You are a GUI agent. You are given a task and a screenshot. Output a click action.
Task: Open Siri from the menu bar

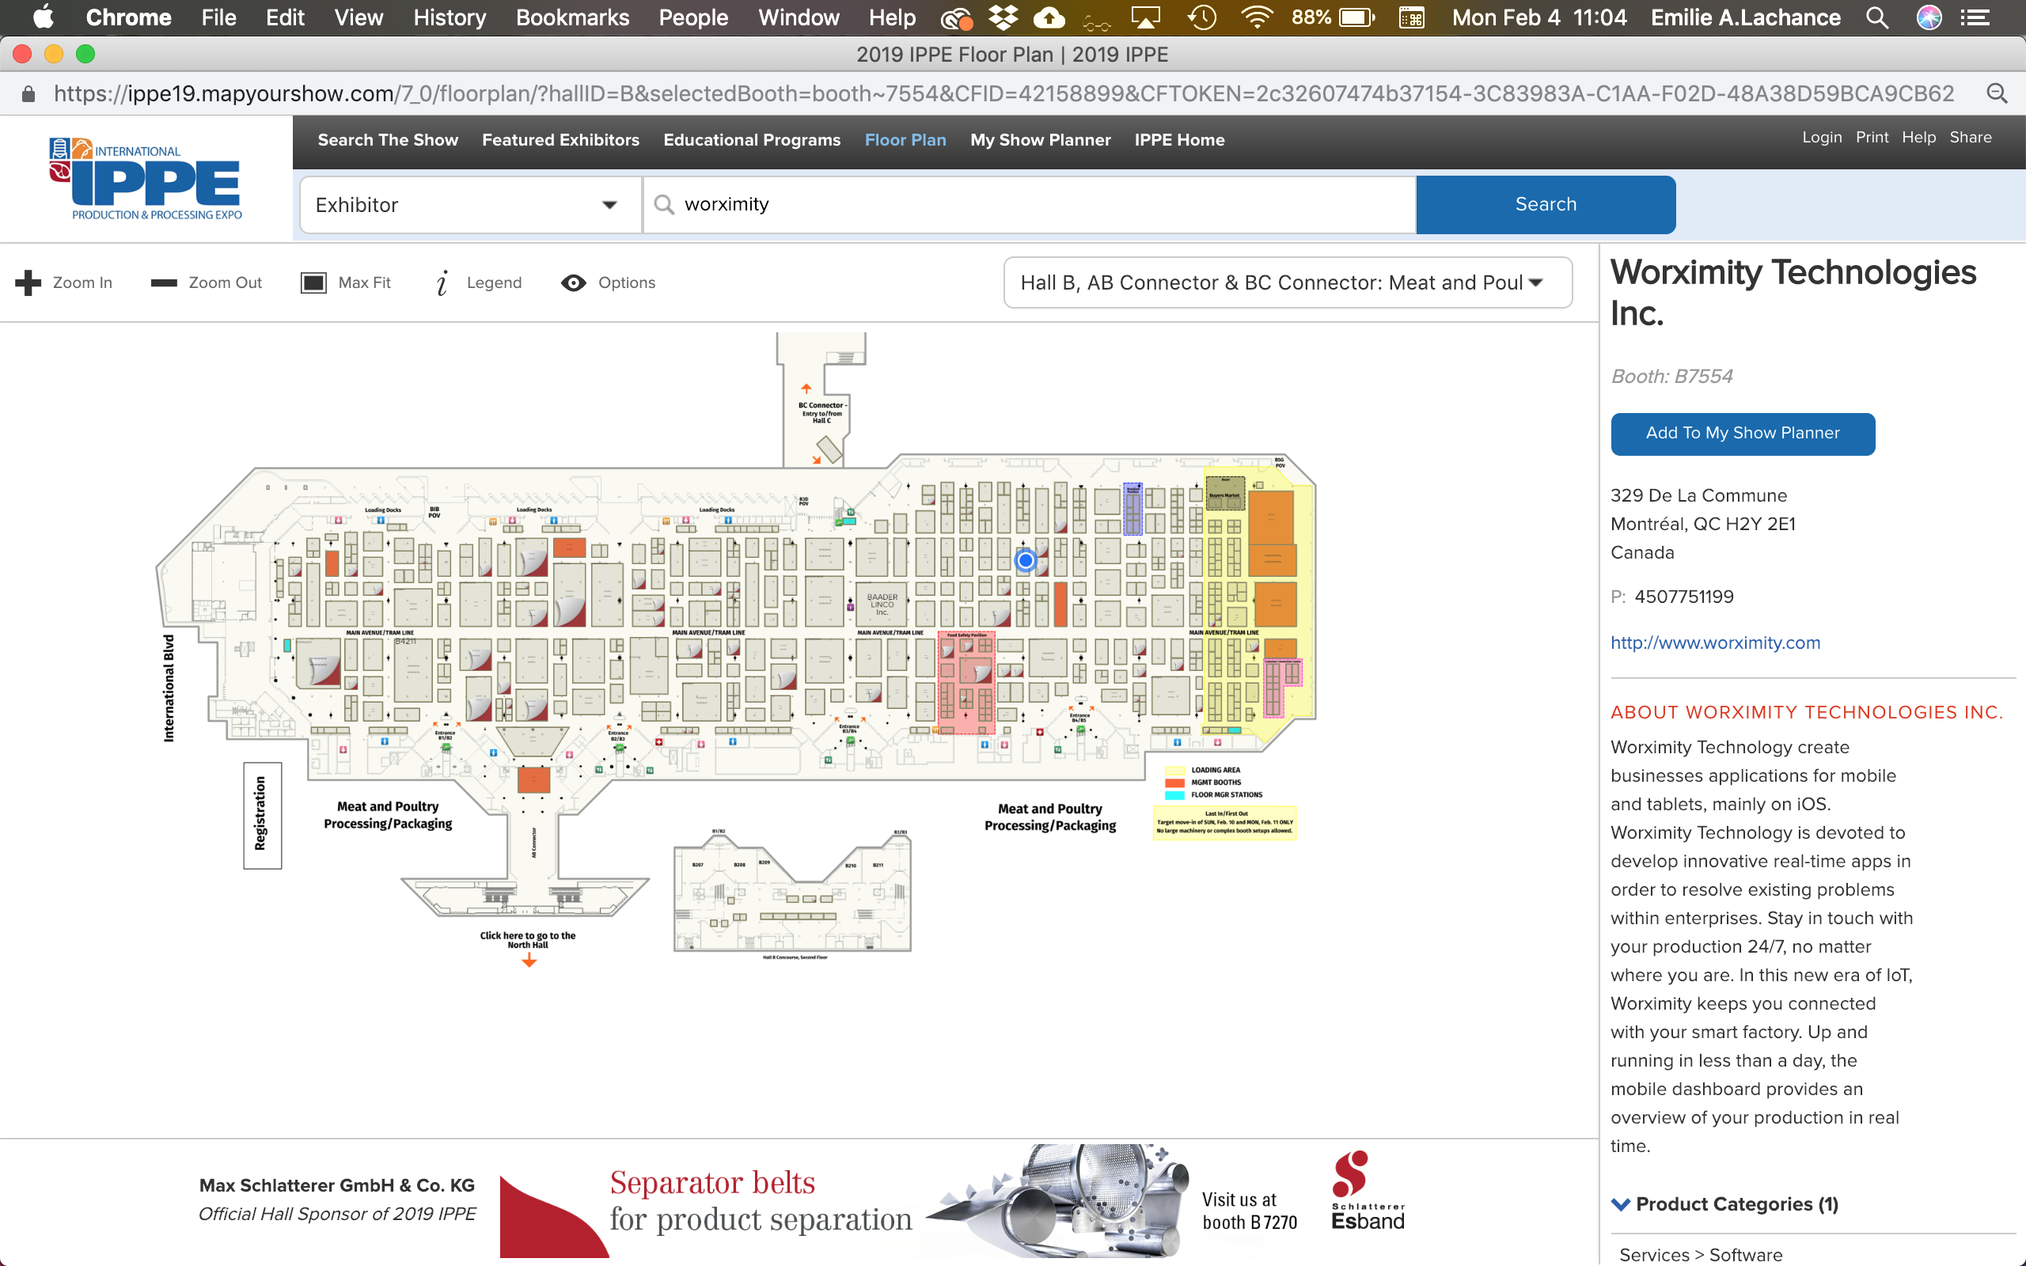coord(1929,17)
